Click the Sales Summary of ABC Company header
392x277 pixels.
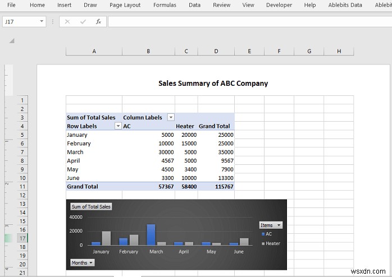[213, 84]
